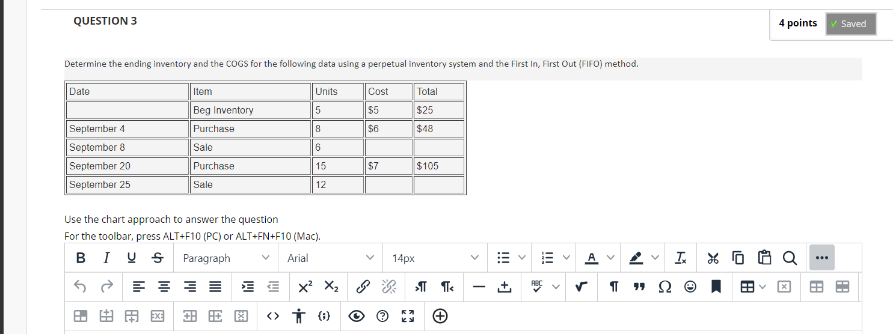
Task: Expand the numbered list style arrow
Action: (566, 258)
